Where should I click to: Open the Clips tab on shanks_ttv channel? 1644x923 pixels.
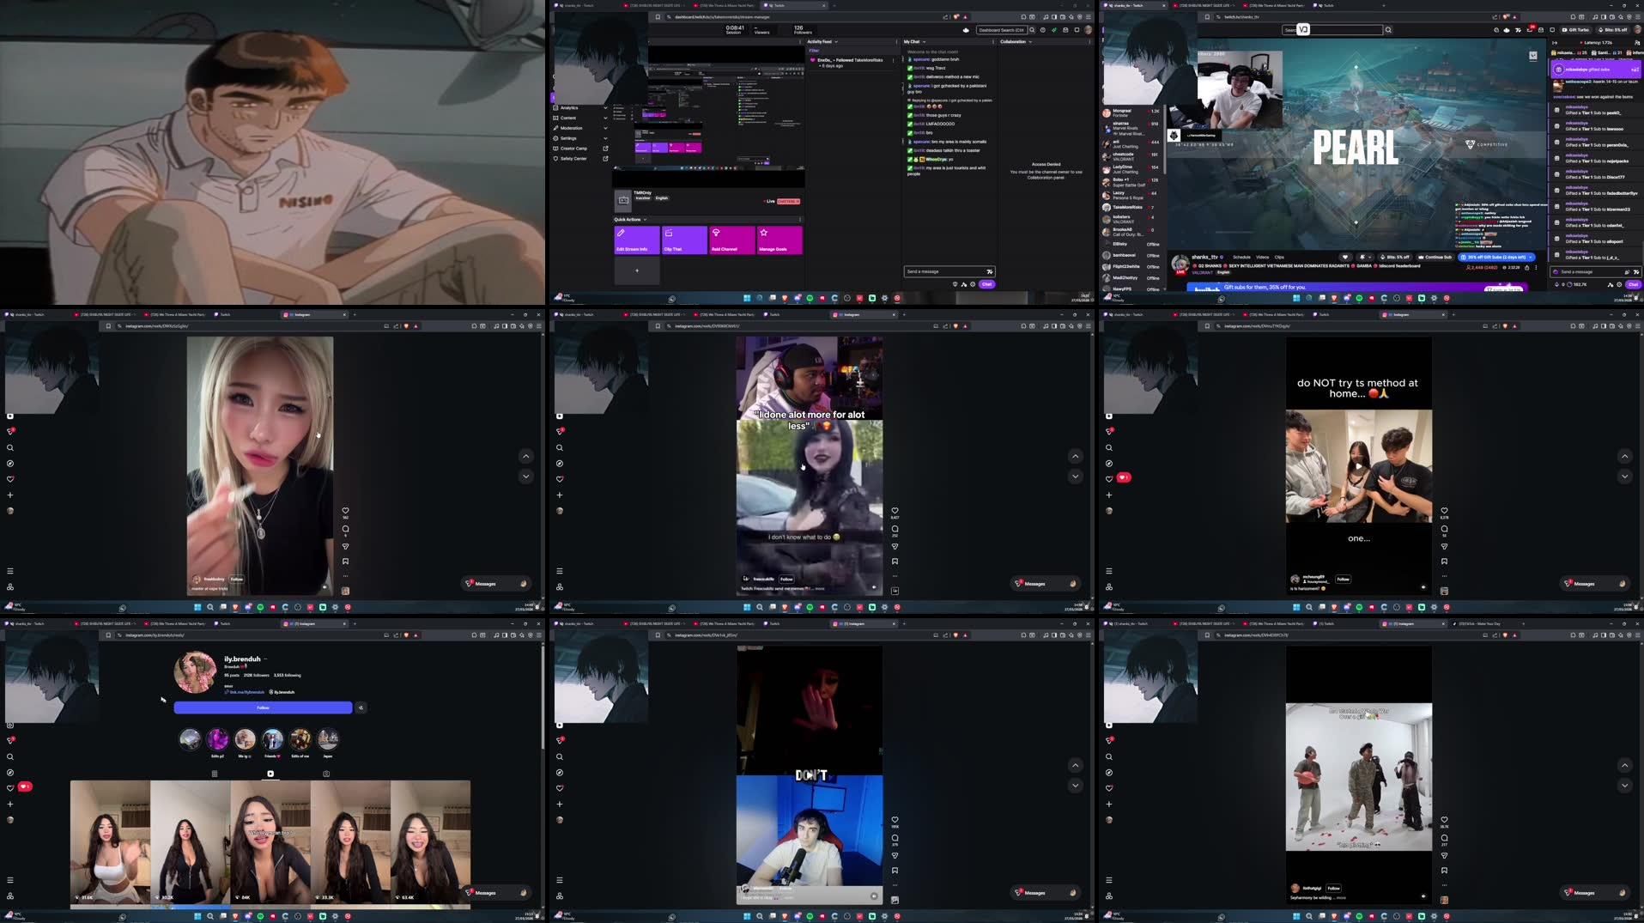[x=1279, y=257]
